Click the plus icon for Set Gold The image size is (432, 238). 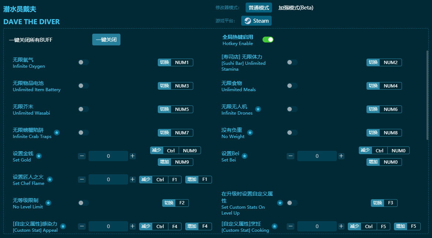pyautogui.click(x=133, y=156)
